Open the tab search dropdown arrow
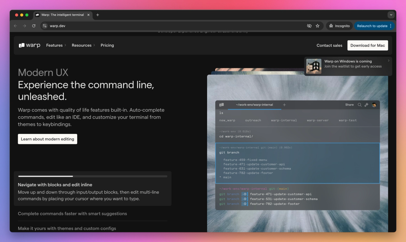This screenshot has width=406, height=242. click(391, 15)
